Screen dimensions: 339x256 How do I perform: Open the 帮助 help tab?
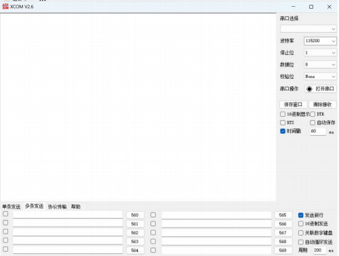[76, 206]
